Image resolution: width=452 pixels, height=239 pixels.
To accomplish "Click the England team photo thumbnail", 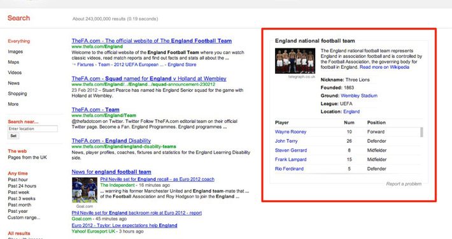I will coord(295,61).
